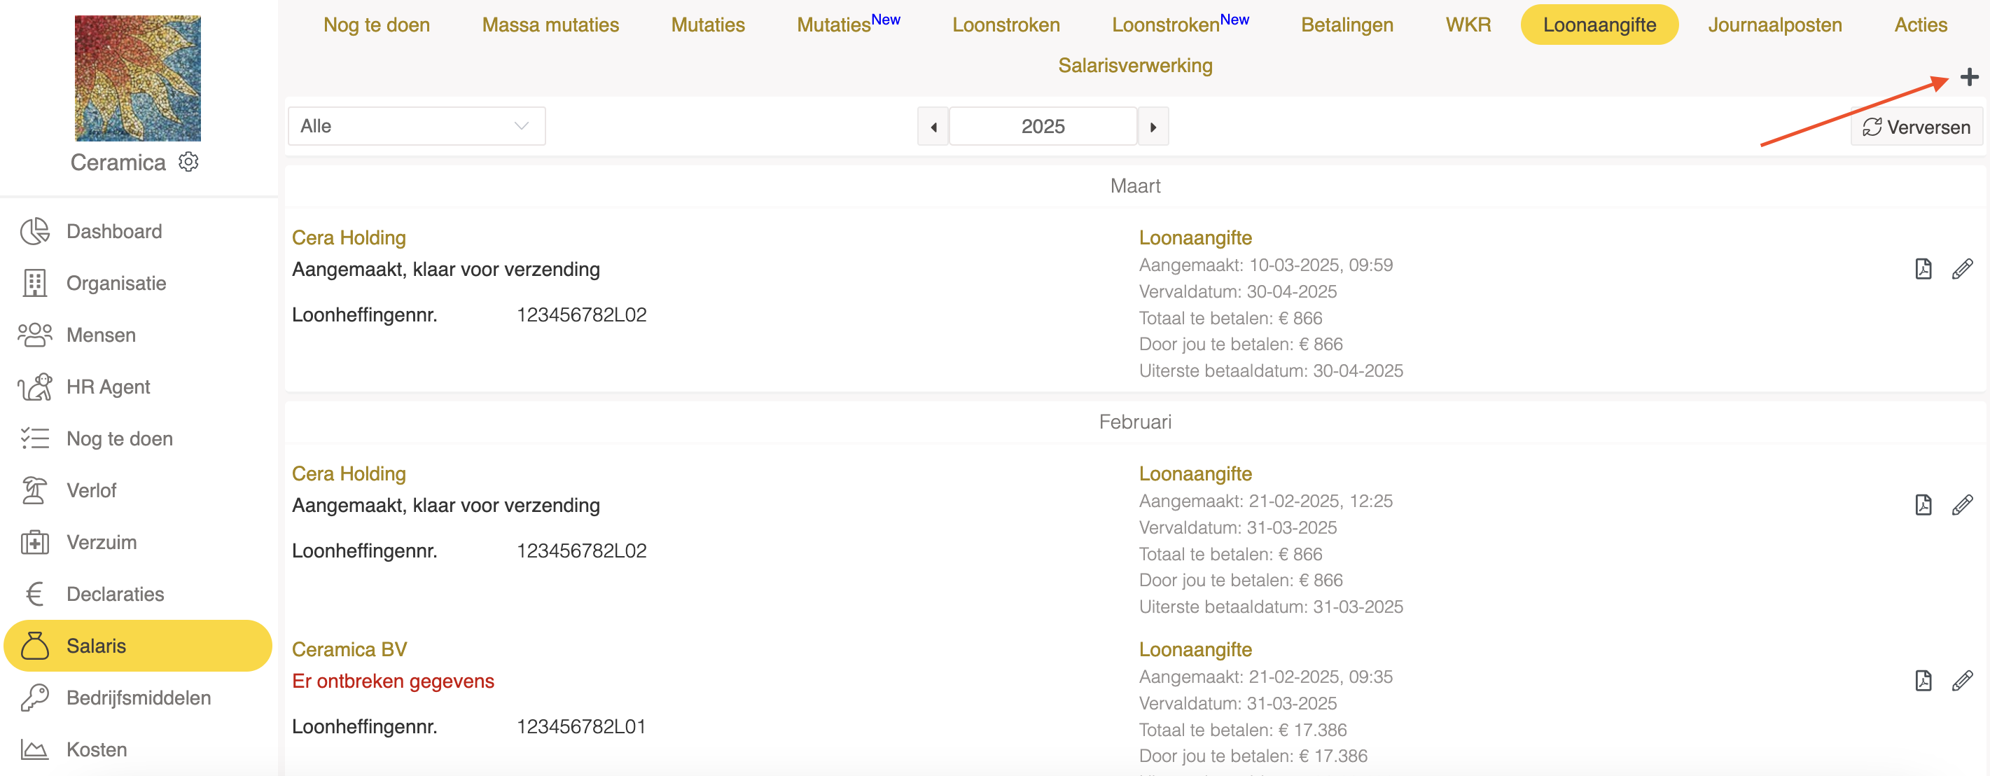1990x776 pixels.
Task: Open the Organisatie label in the sidebar
Action: pos(116,283)
